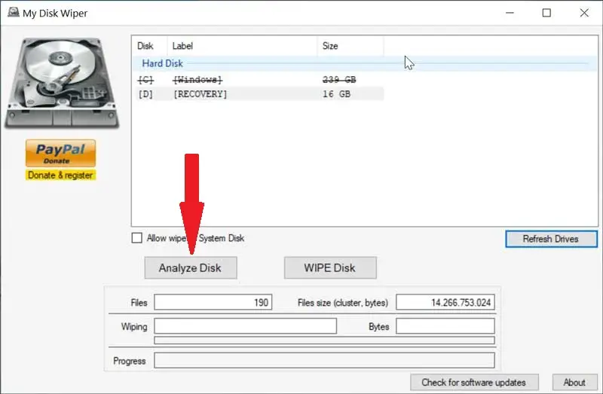Image resolution: width=603 pixels, height=394 pixels.
Task: Open the About dialog
Action: click(574, 383)
